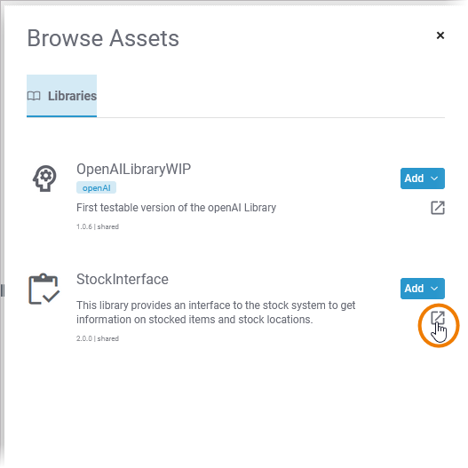The image size is (468, 468).
Task: Click the StockInterface clipboard checkmark icon
Action: pyautogui.click(x=44, y=289)
